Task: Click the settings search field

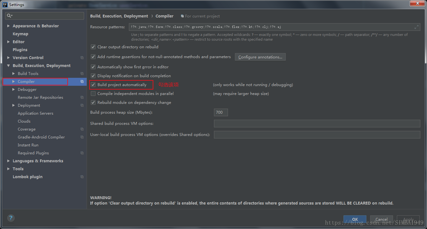Action: point(45,16)
